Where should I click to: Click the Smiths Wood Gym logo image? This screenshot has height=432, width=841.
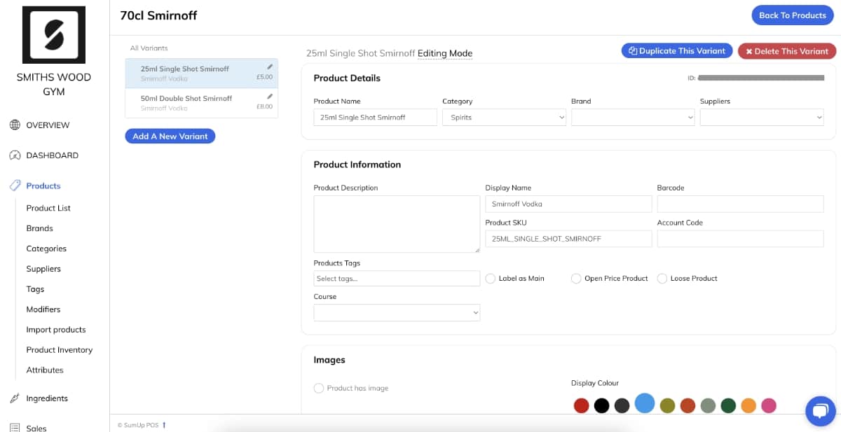tap(54, 35)
